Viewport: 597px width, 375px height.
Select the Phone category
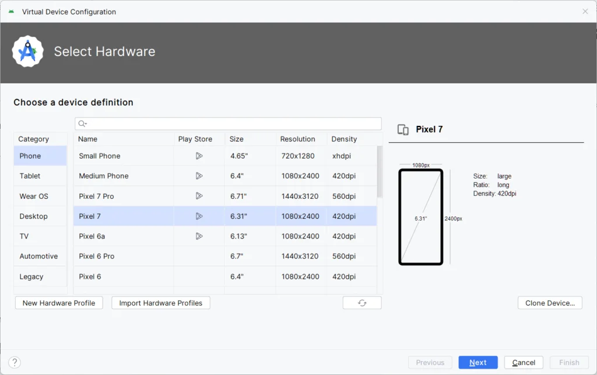(40, 156)
